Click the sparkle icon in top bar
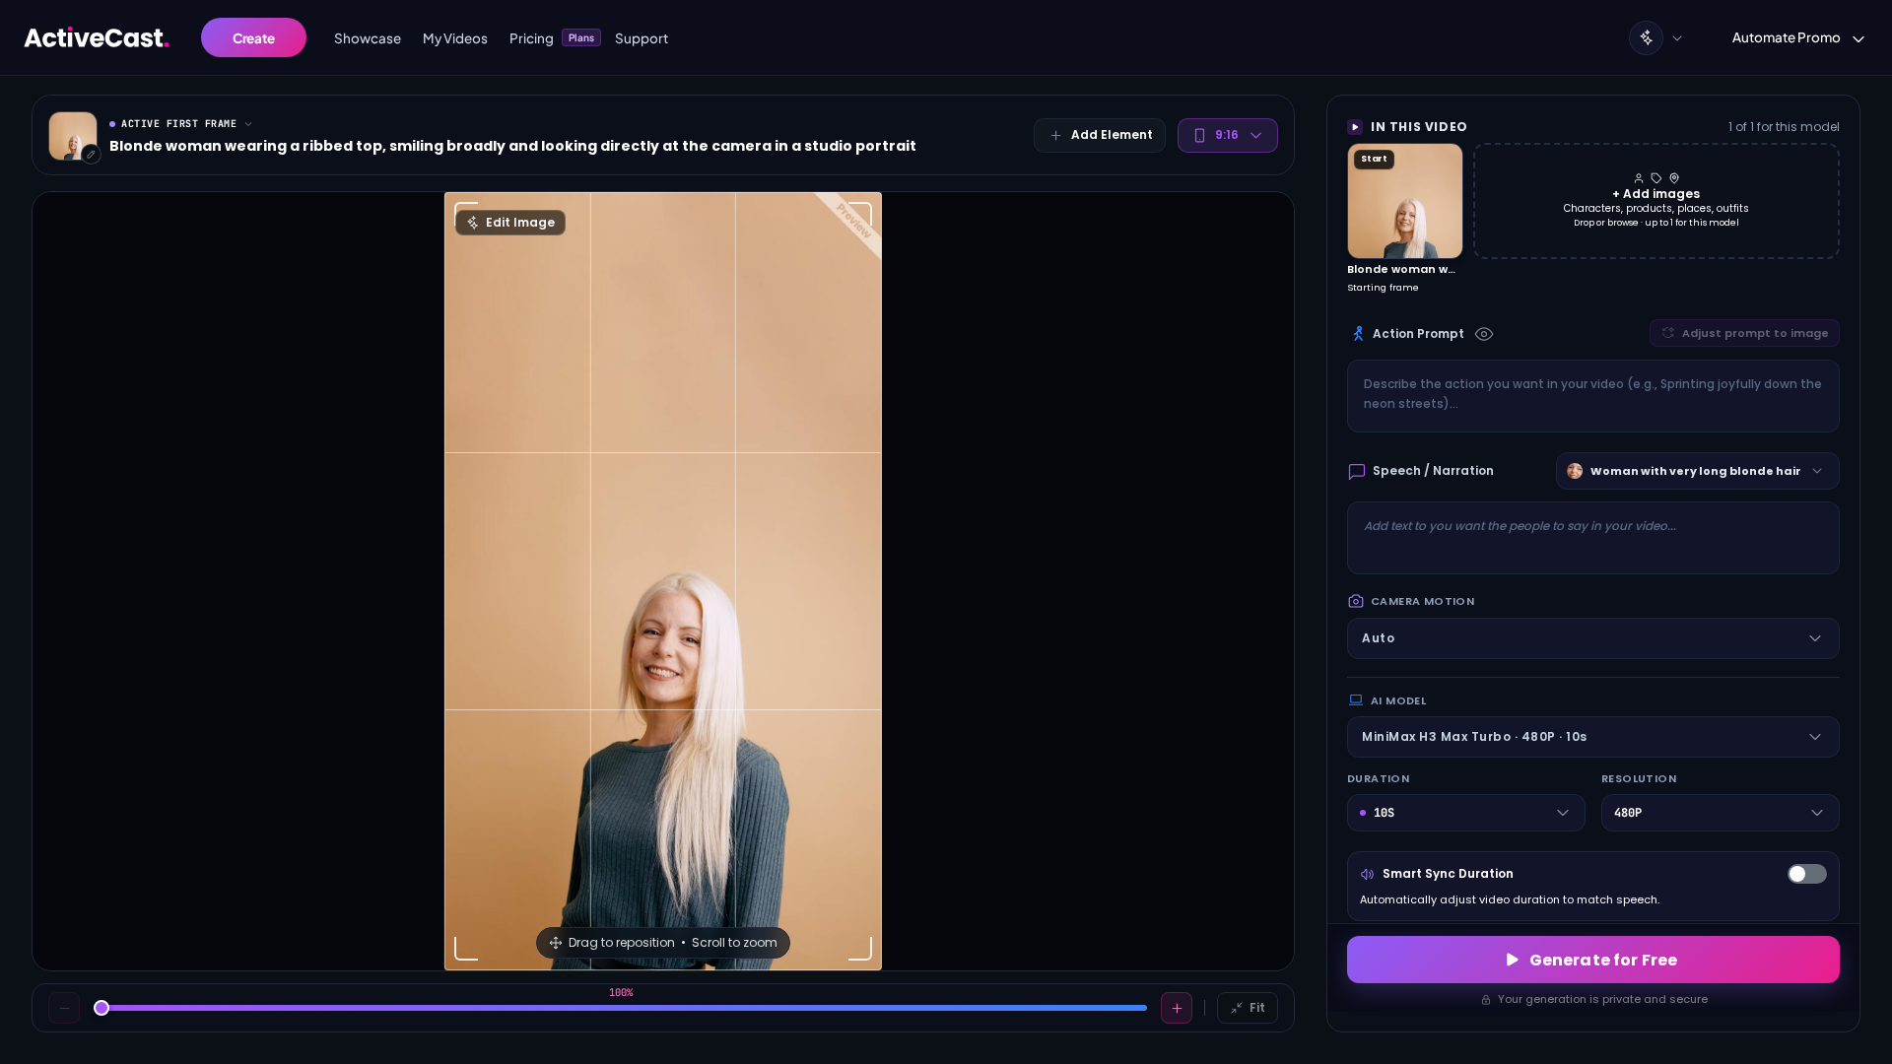The width and height of the screenshot is (1892, 1064). pyautogui.click(x=1646, y=37)
